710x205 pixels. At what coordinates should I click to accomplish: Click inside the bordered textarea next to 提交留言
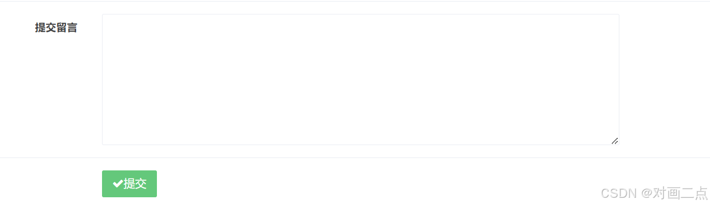[360, 80]
